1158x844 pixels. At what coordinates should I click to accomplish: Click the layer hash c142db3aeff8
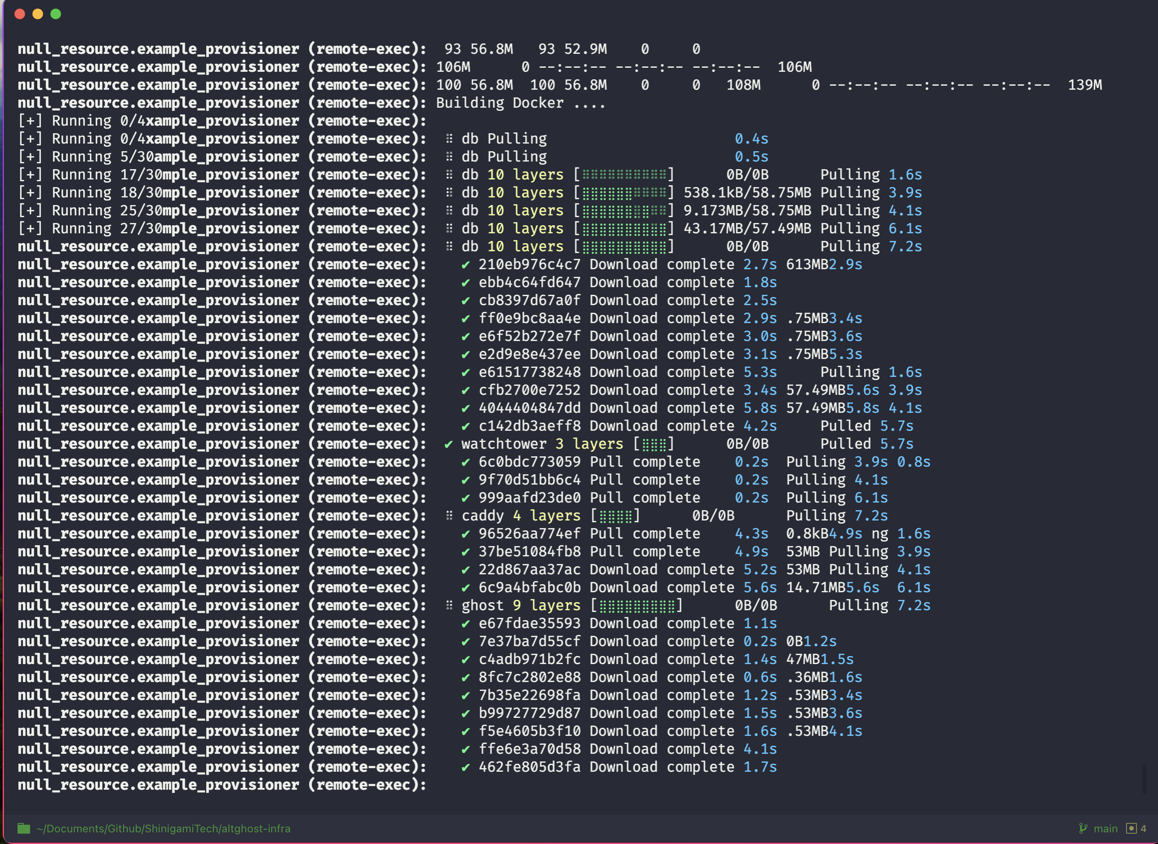pos(530,426)
